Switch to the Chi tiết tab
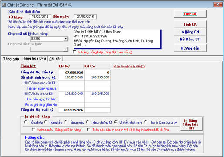Screen dimensions: 224x157 point(55,59)
